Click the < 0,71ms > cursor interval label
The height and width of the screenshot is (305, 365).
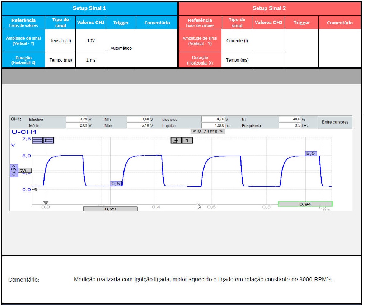click(x=207, y=131)
